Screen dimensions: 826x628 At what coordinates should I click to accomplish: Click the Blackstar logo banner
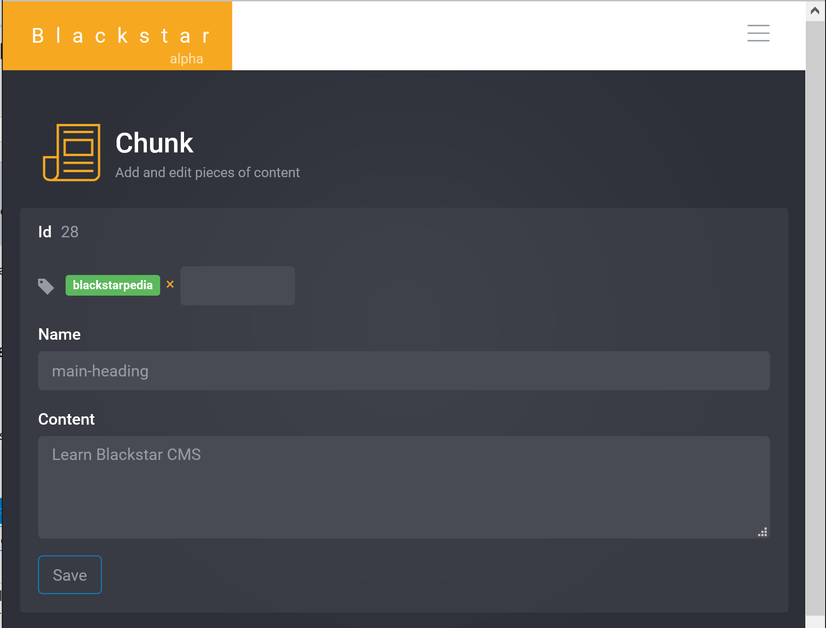(x=117, y=36)
